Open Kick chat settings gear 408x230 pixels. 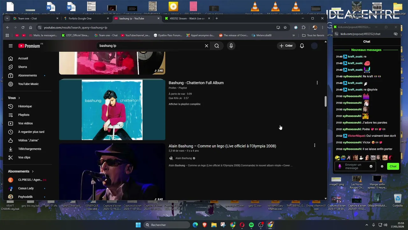pos(382,166)
